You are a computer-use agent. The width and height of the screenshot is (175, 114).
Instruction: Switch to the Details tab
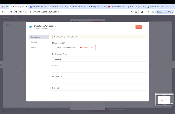tap(33, 47)
